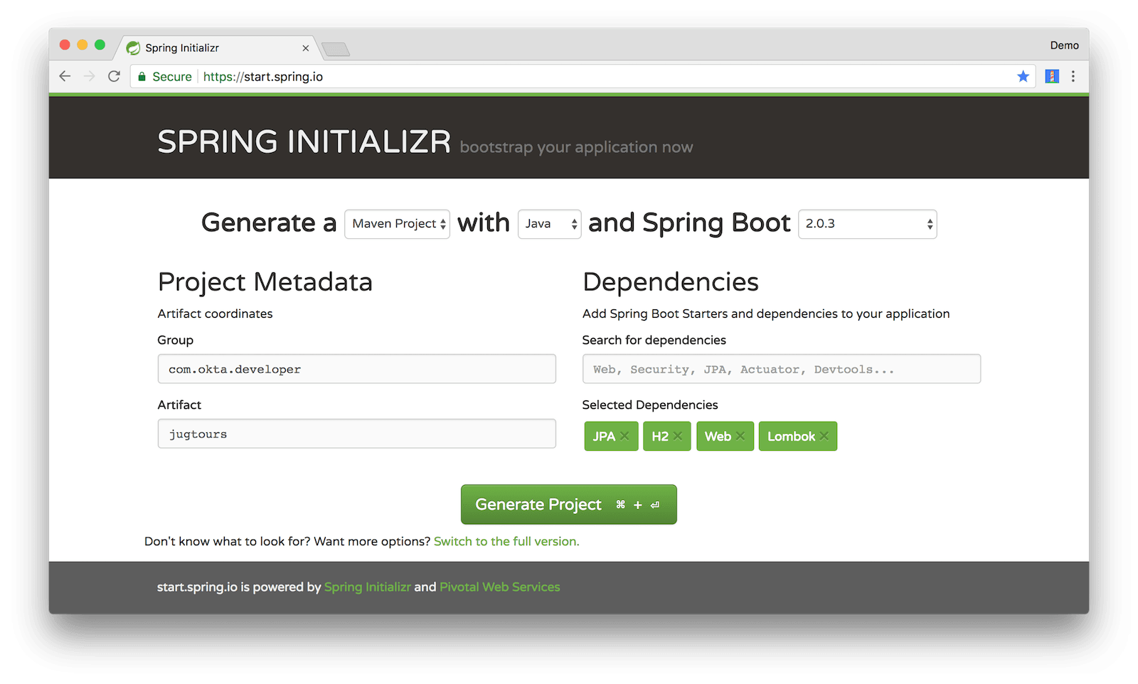1138x684 pixels.
Task: Click the JPA dependency tag label
Action: click(604, 437)
